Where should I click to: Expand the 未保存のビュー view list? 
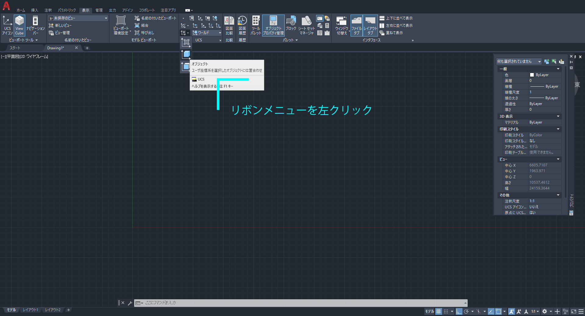pyautogui.click(x=106, y=18)
